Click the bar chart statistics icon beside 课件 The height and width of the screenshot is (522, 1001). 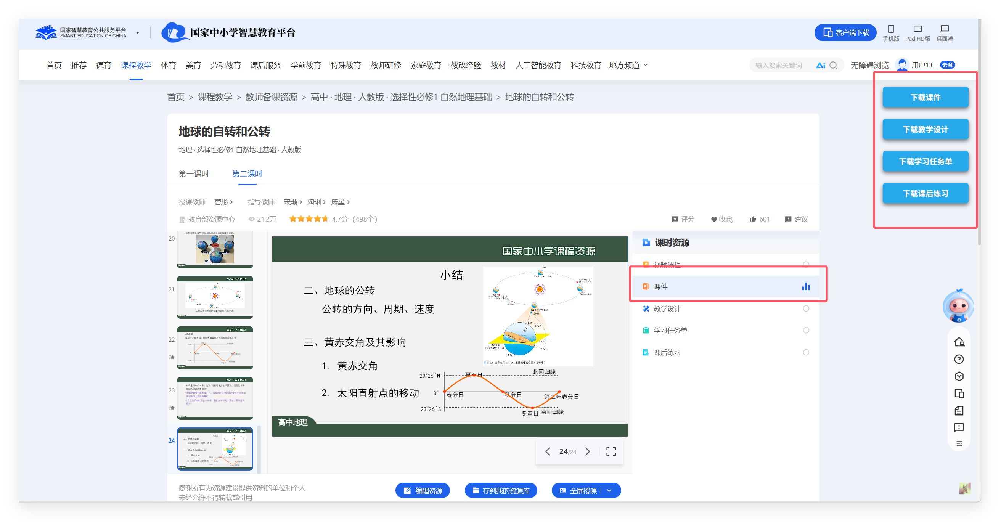805,286
